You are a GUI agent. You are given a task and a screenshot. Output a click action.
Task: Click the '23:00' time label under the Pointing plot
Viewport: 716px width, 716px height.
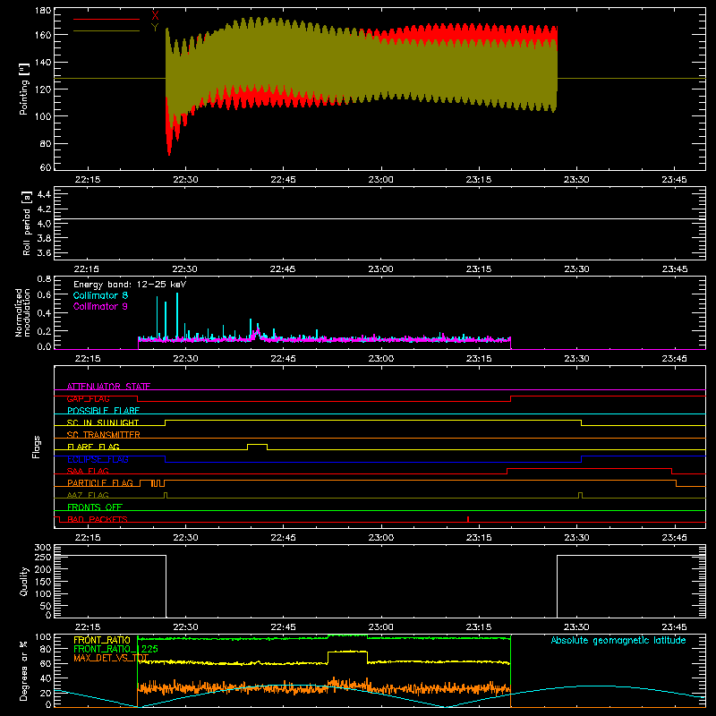point(381,180)
